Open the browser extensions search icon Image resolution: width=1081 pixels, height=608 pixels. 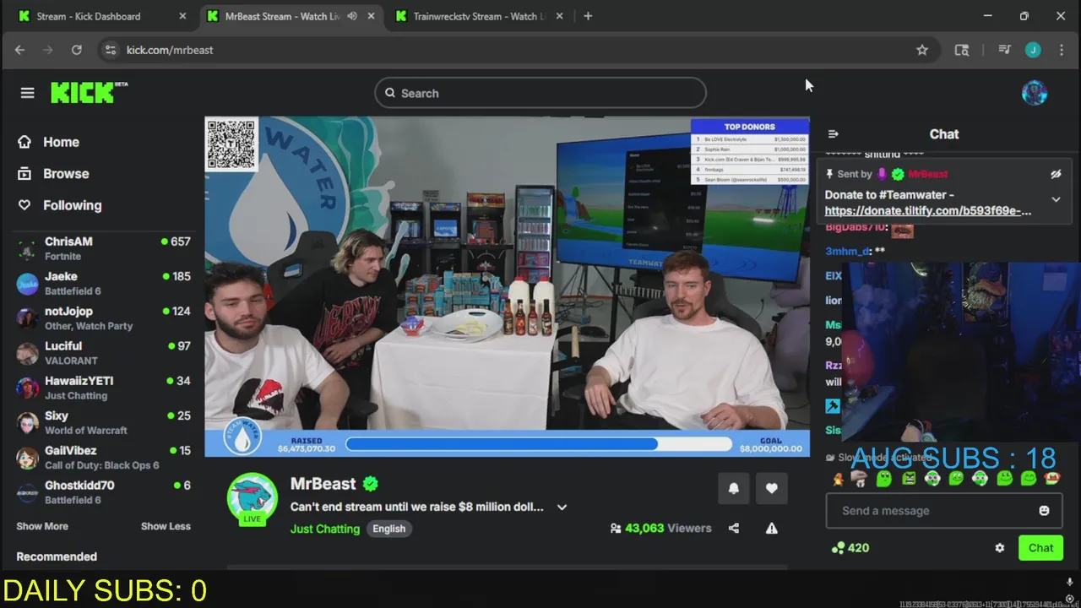[x=961, y=50]
